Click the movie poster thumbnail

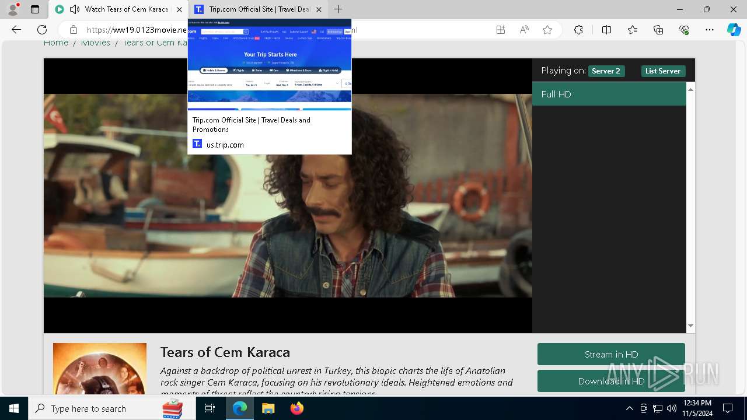pyautogui.click(x=100, y=369)
